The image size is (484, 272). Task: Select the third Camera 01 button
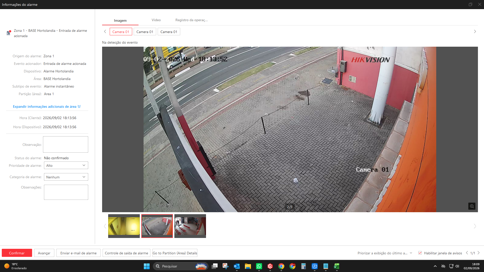click(169, 32)
